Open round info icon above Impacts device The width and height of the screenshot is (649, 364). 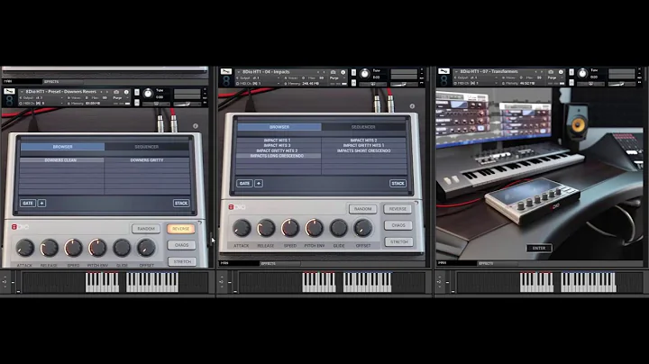tap(412, 106)
